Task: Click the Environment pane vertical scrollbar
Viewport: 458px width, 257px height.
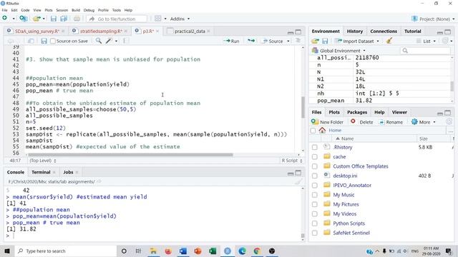Action: [x=452, y=86]
